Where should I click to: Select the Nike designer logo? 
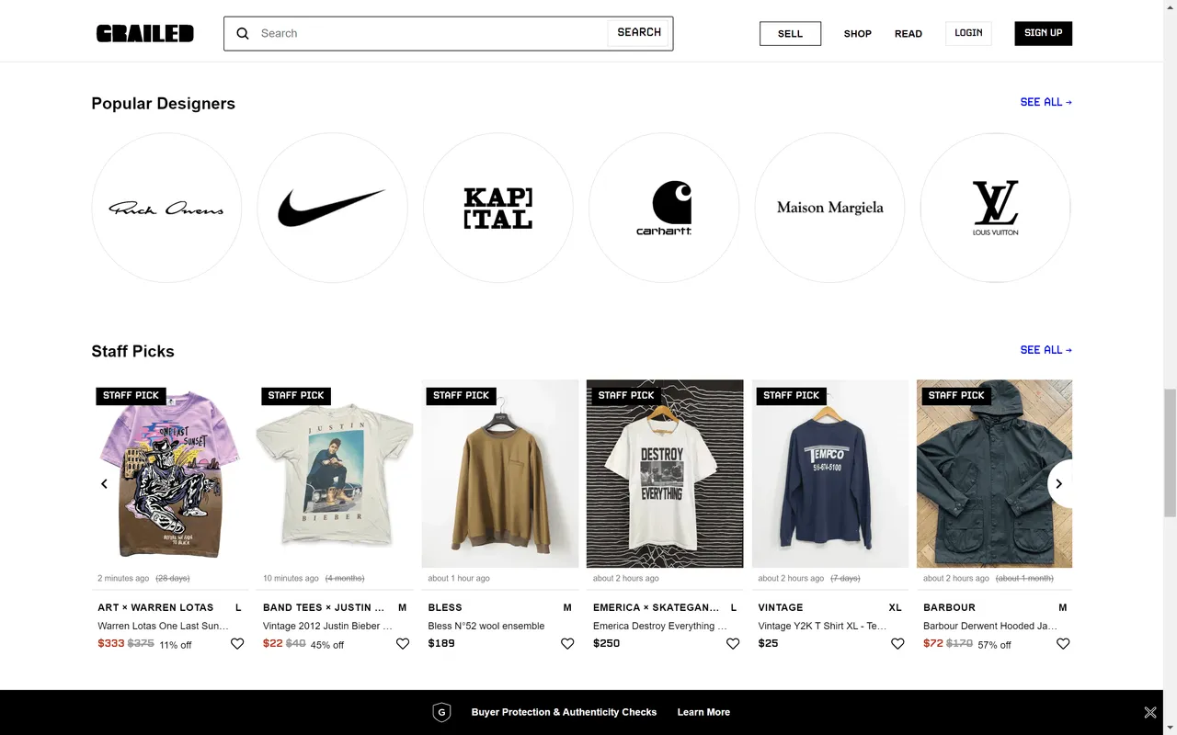[332, 208]
